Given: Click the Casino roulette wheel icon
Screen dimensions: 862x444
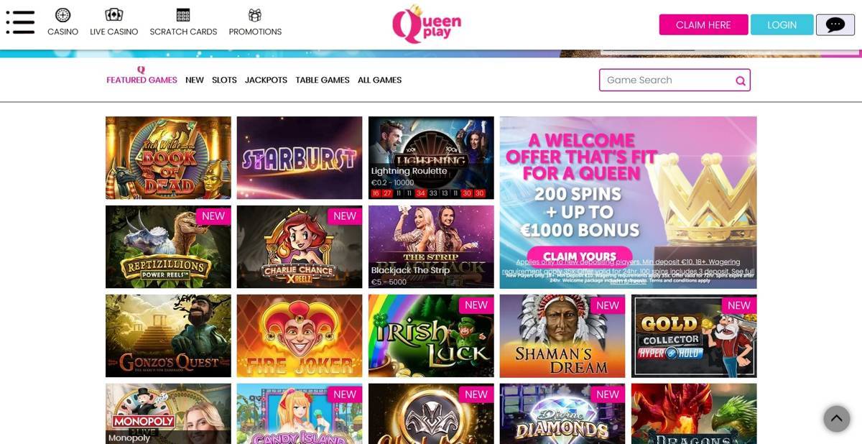Looking at the screenshot, I should pos(62,15).
